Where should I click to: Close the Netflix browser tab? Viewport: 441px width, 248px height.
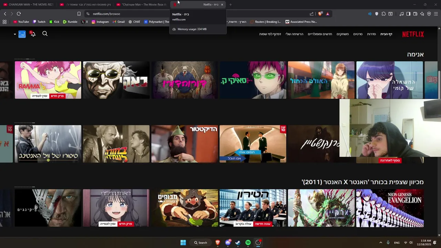[222, 4]
